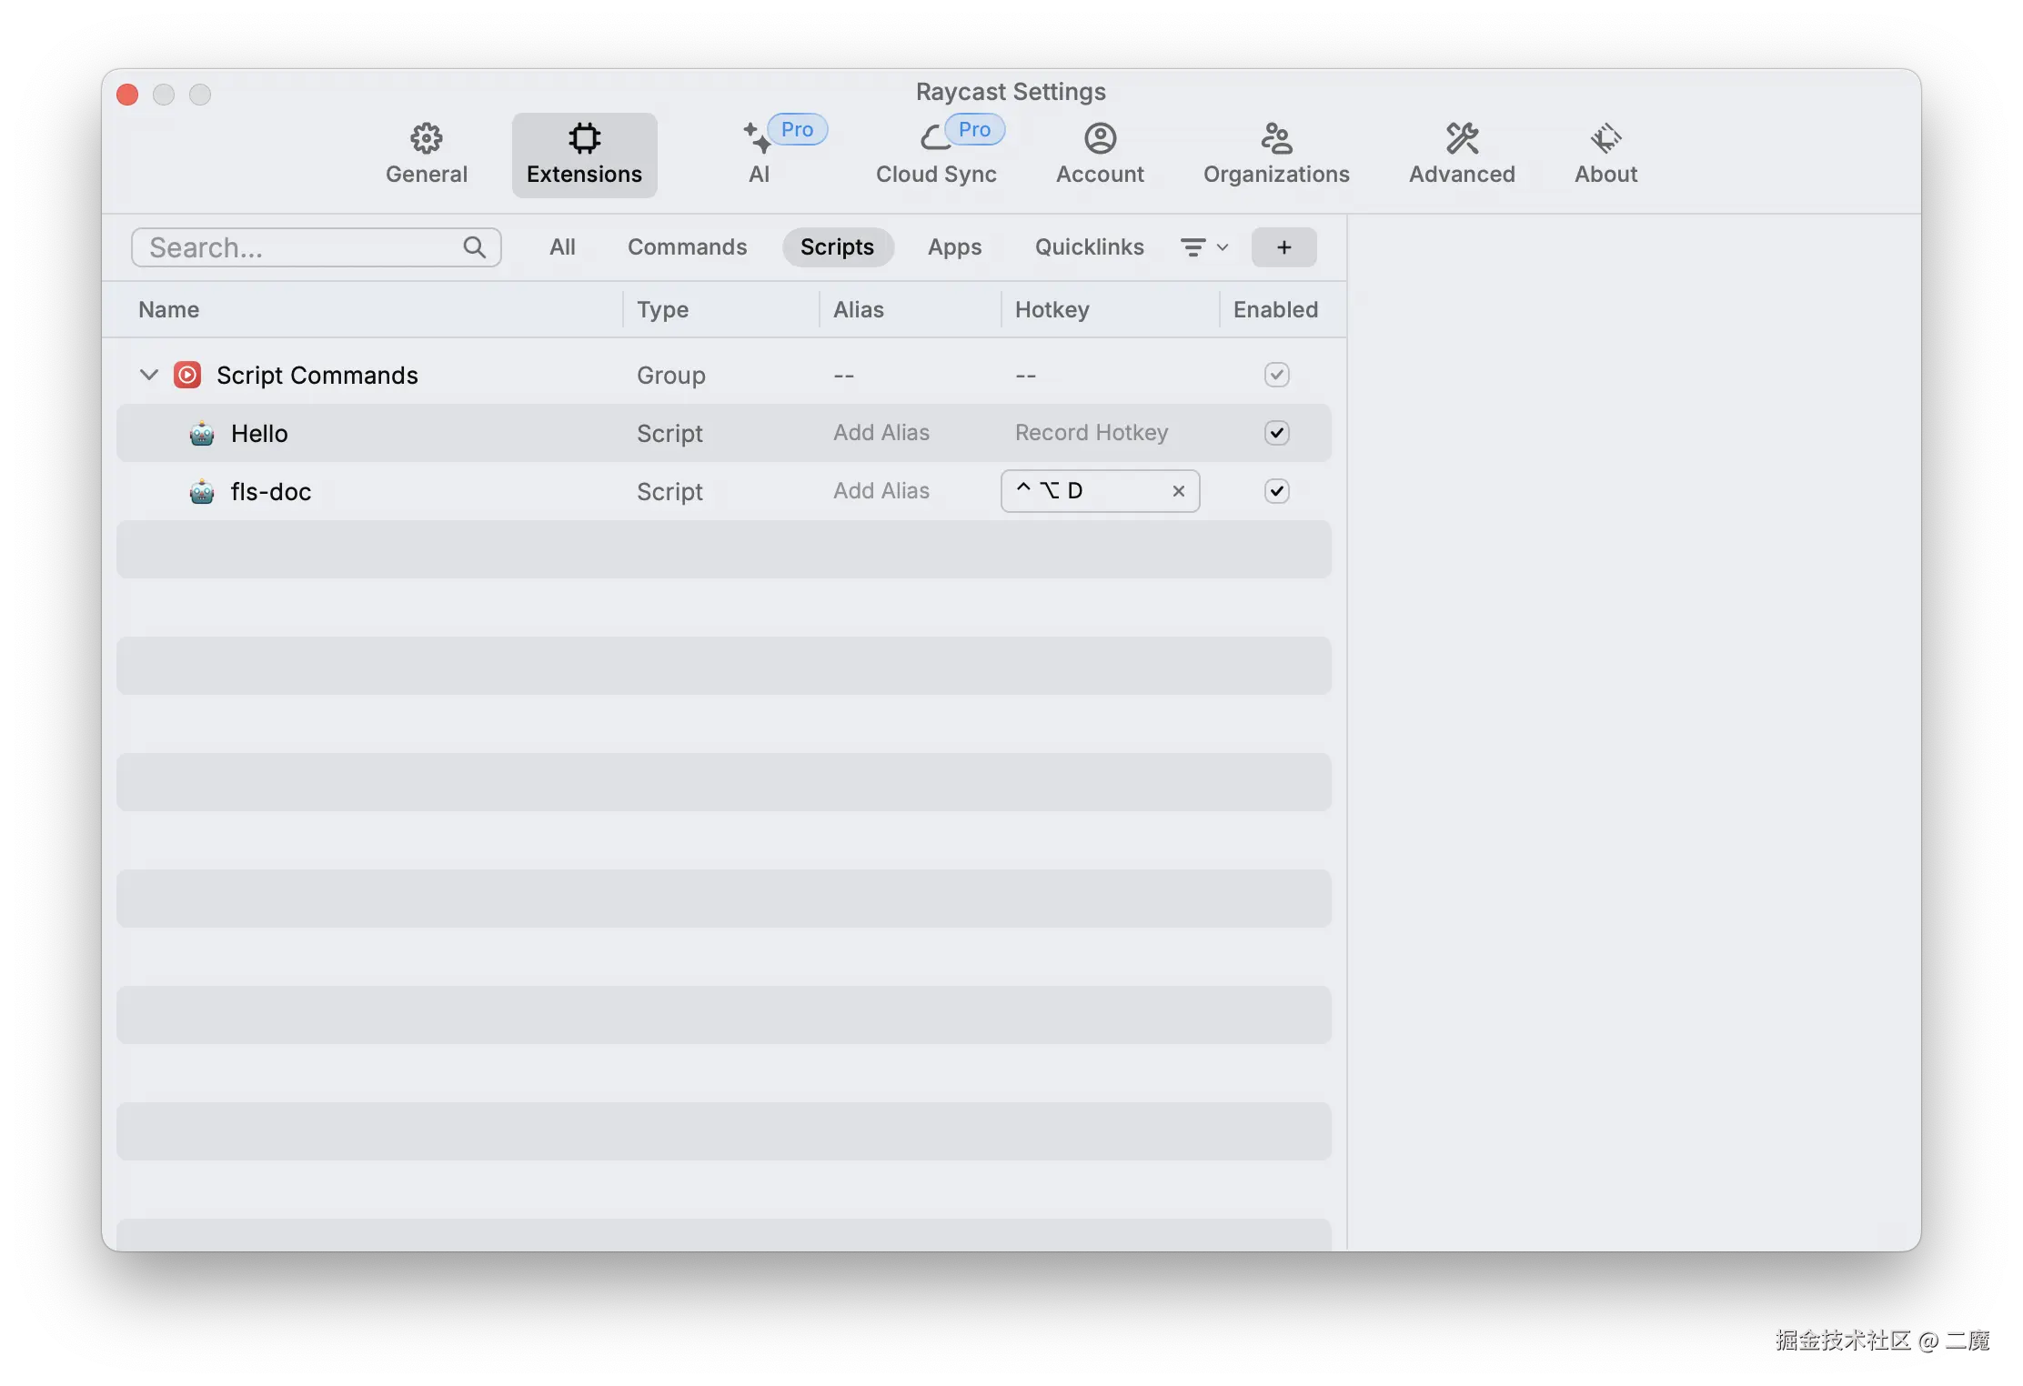The width and height of the screenshot is (2023, 1386).
Task: Disable the Hello script checkbox
Action: (1276, 433)
